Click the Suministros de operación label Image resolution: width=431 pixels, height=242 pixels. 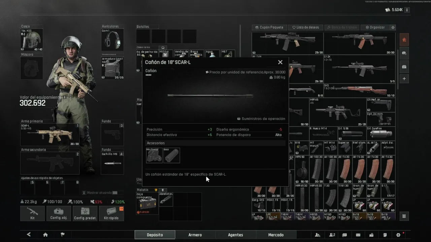(x=261, y=119)
